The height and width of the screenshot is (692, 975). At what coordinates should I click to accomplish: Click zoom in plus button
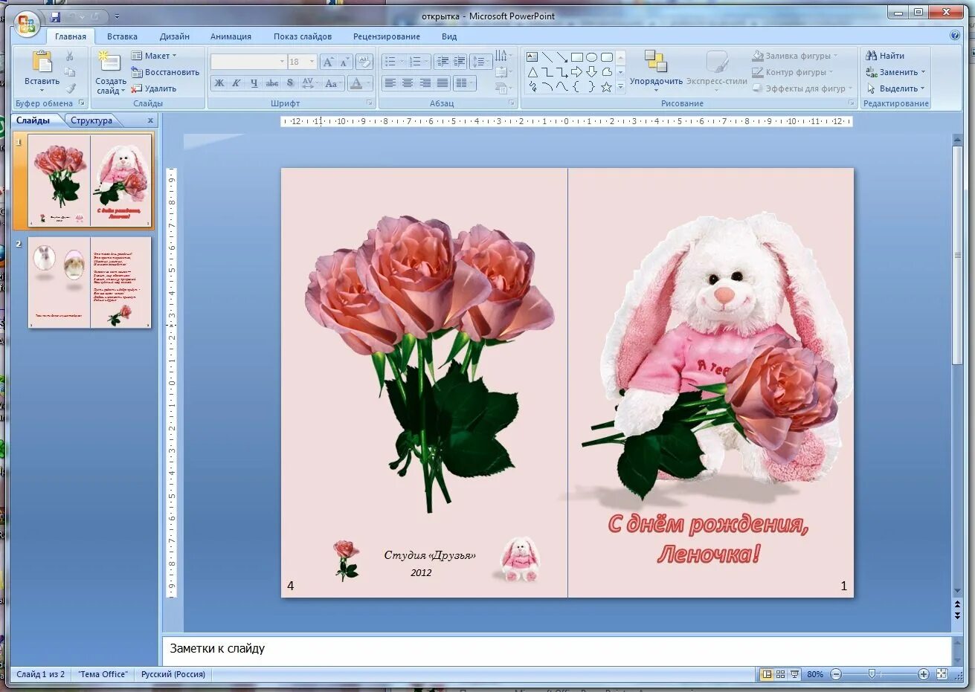tap(923, 674)
